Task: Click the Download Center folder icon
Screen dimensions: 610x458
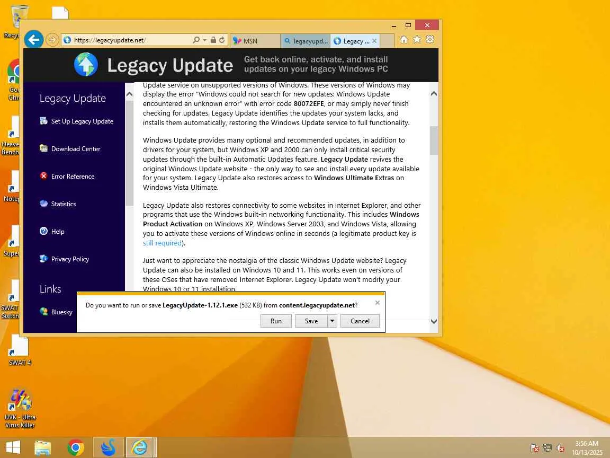Action: (x=43, y=148)
